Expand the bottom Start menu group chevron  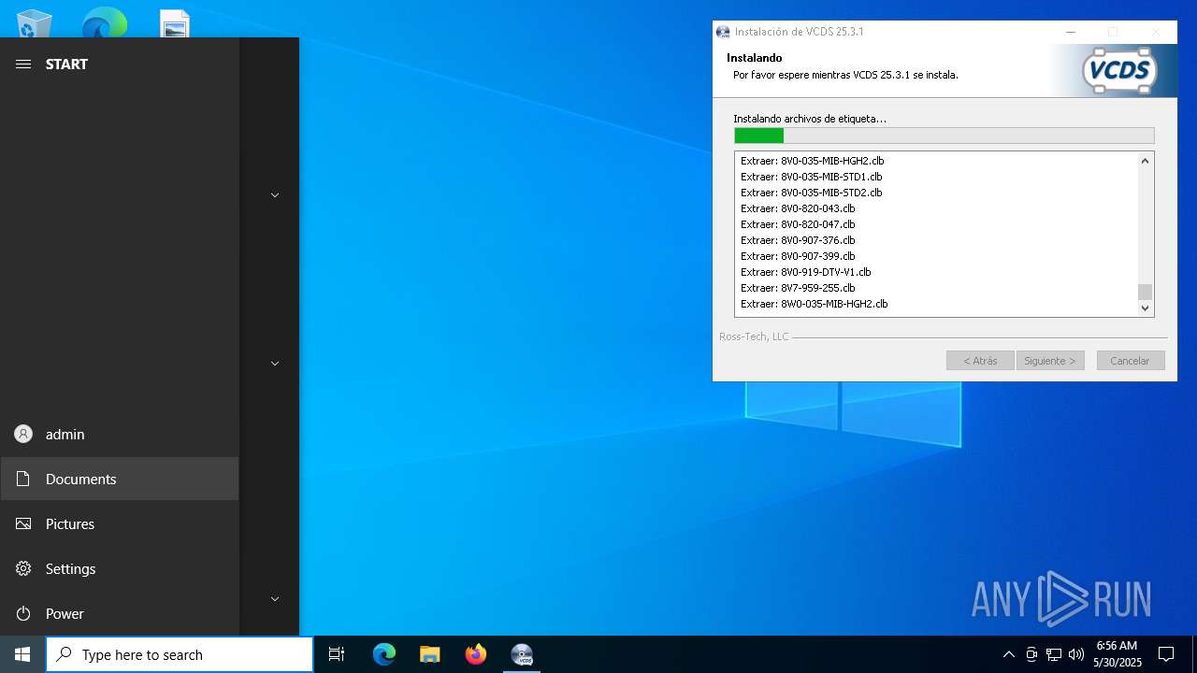pyautogui.click(x=275, y=599)
